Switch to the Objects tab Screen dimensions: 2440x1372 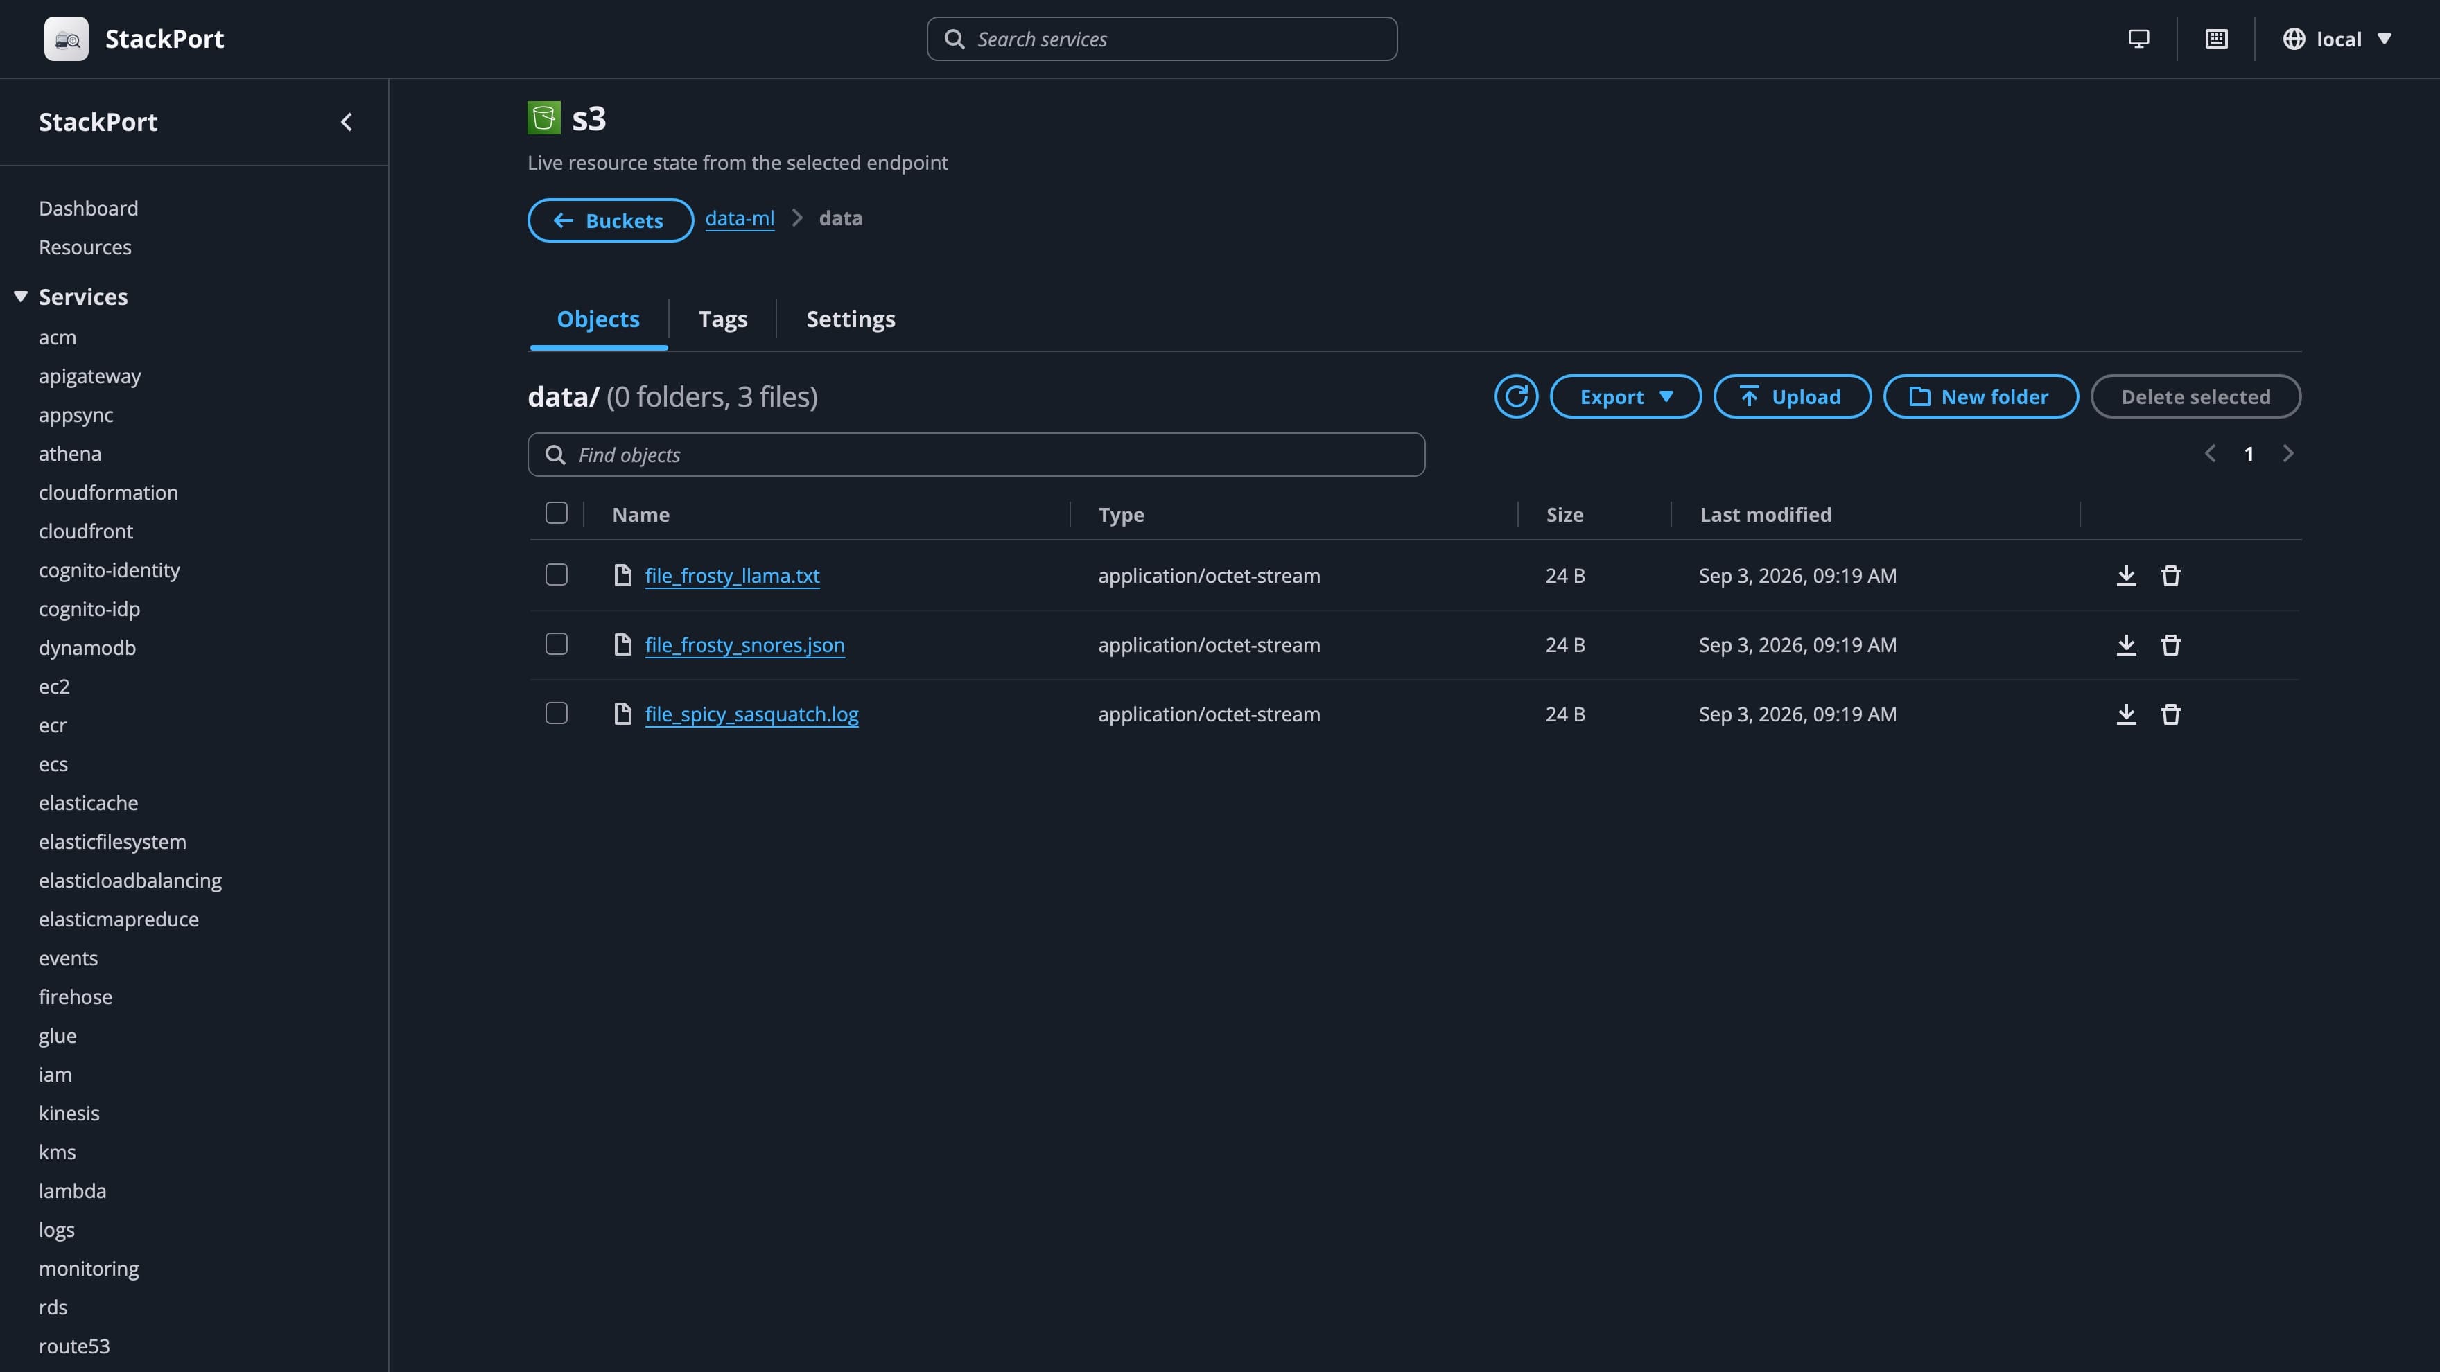599,319
